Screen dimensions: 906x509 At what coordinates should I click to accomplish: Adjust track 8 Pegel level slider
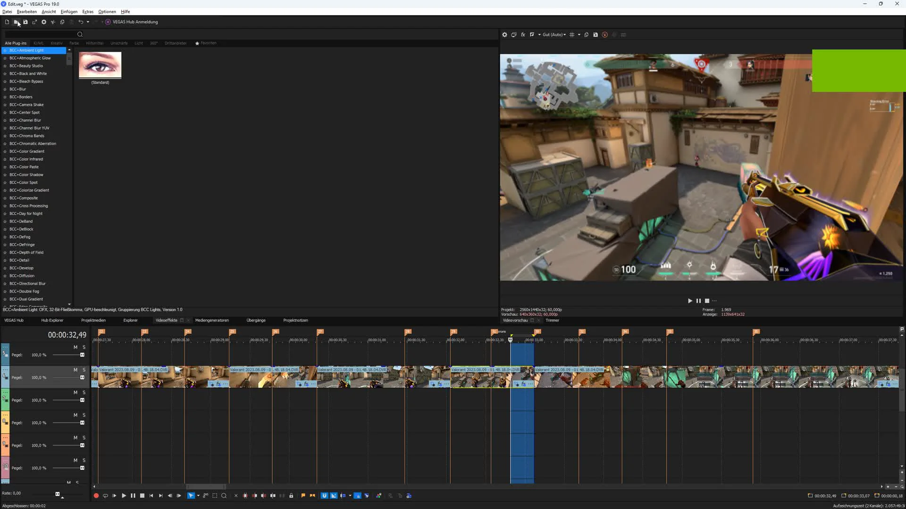[x=82, y=423]
